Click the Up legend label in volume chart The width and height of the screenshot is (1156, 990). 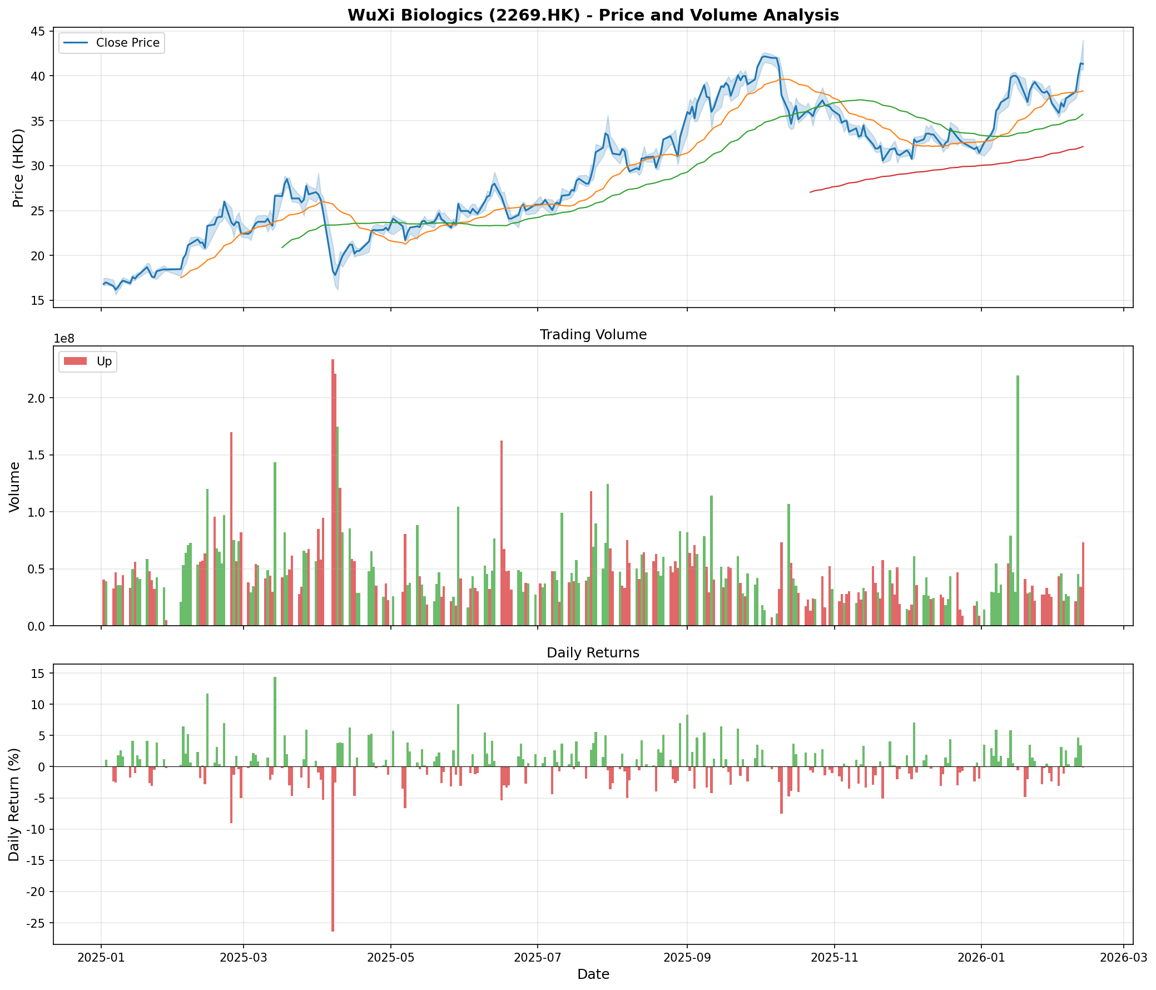[105, 362]
